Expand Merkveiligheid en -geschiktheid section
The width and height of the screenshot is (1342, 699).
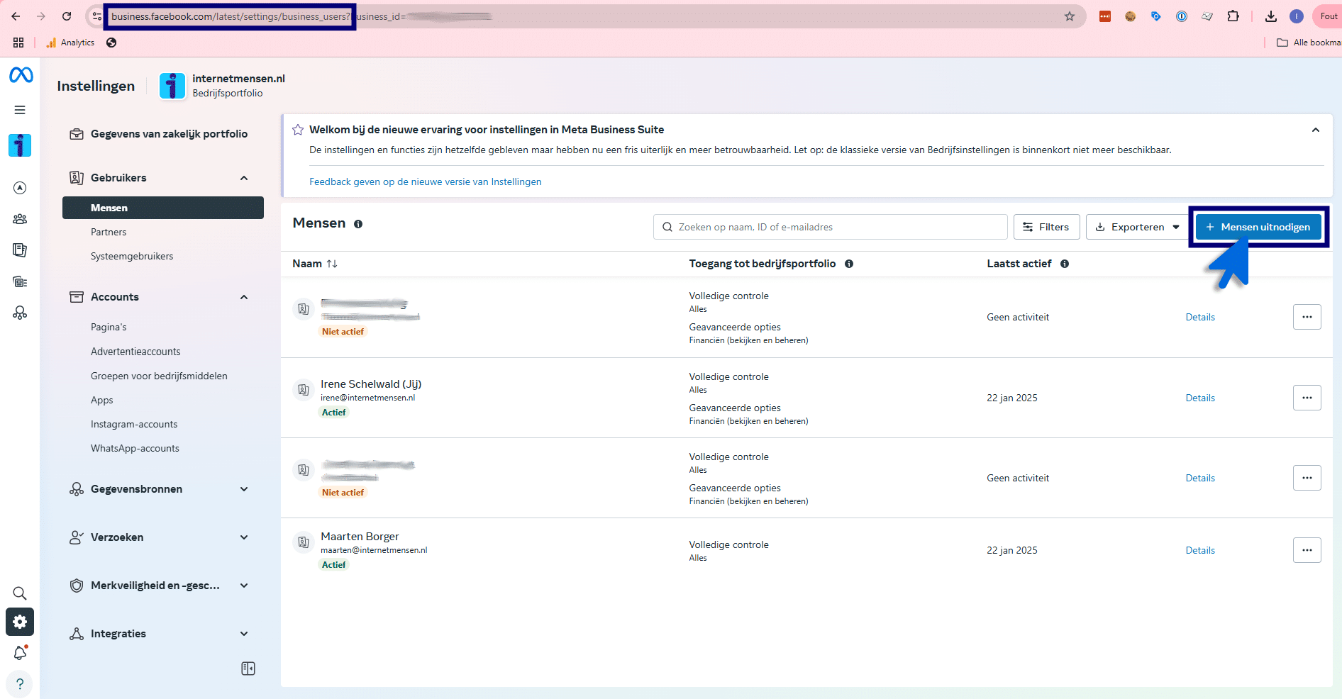[244, 586]
